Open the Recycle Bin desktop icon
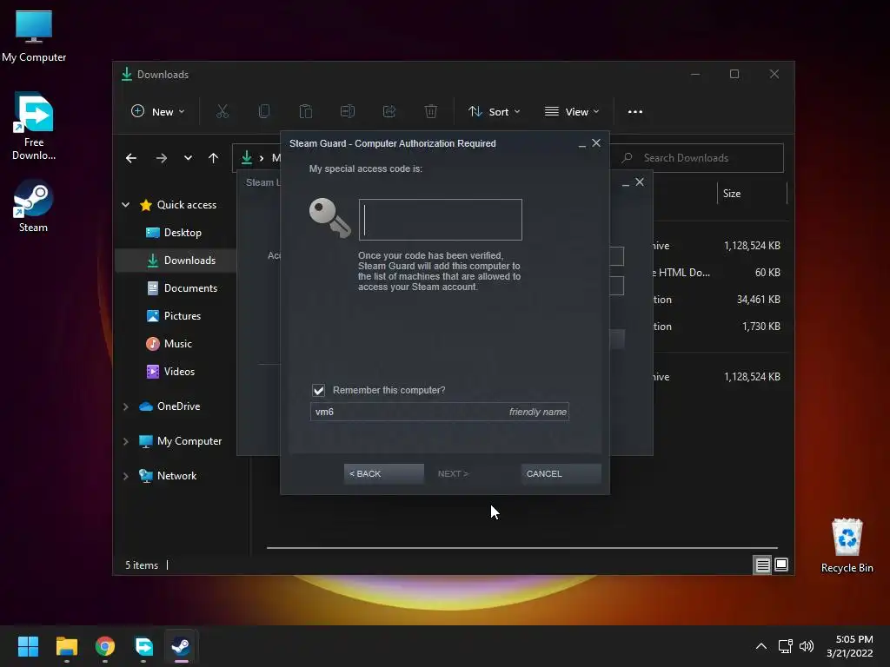890x667 pixels. point(847,545)
